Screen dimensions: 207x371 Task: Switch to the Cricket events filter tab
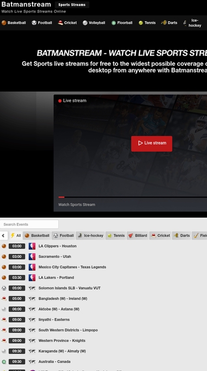point(160,236)
